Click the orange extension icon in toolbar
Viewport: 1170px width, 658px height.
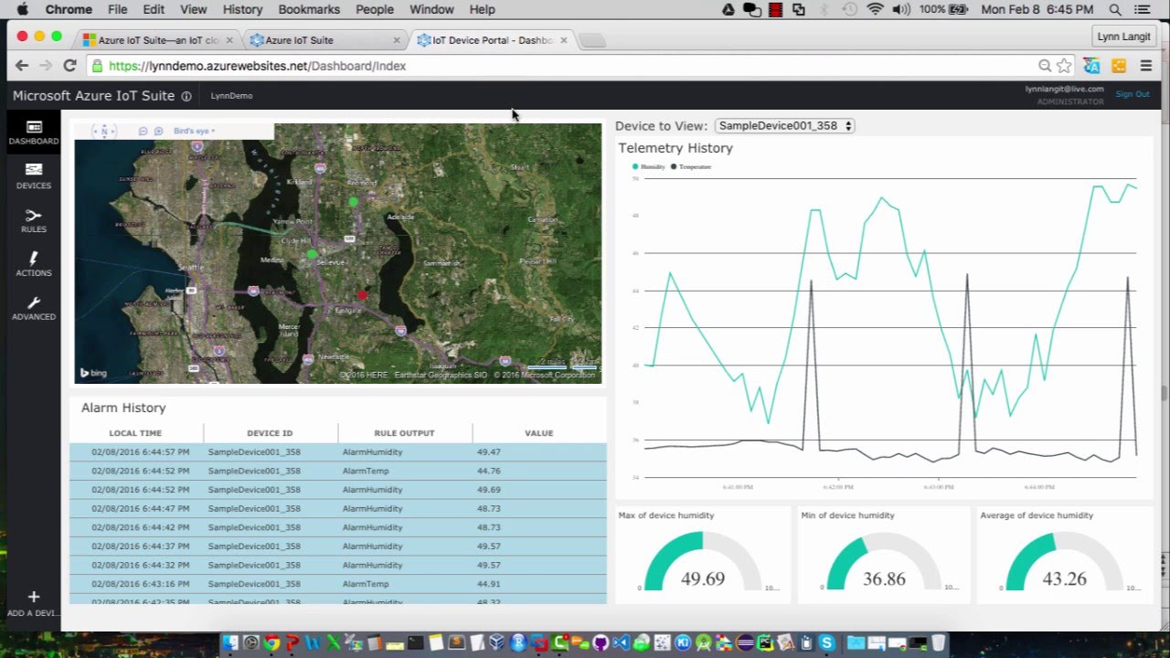[x=1119, y=66]
